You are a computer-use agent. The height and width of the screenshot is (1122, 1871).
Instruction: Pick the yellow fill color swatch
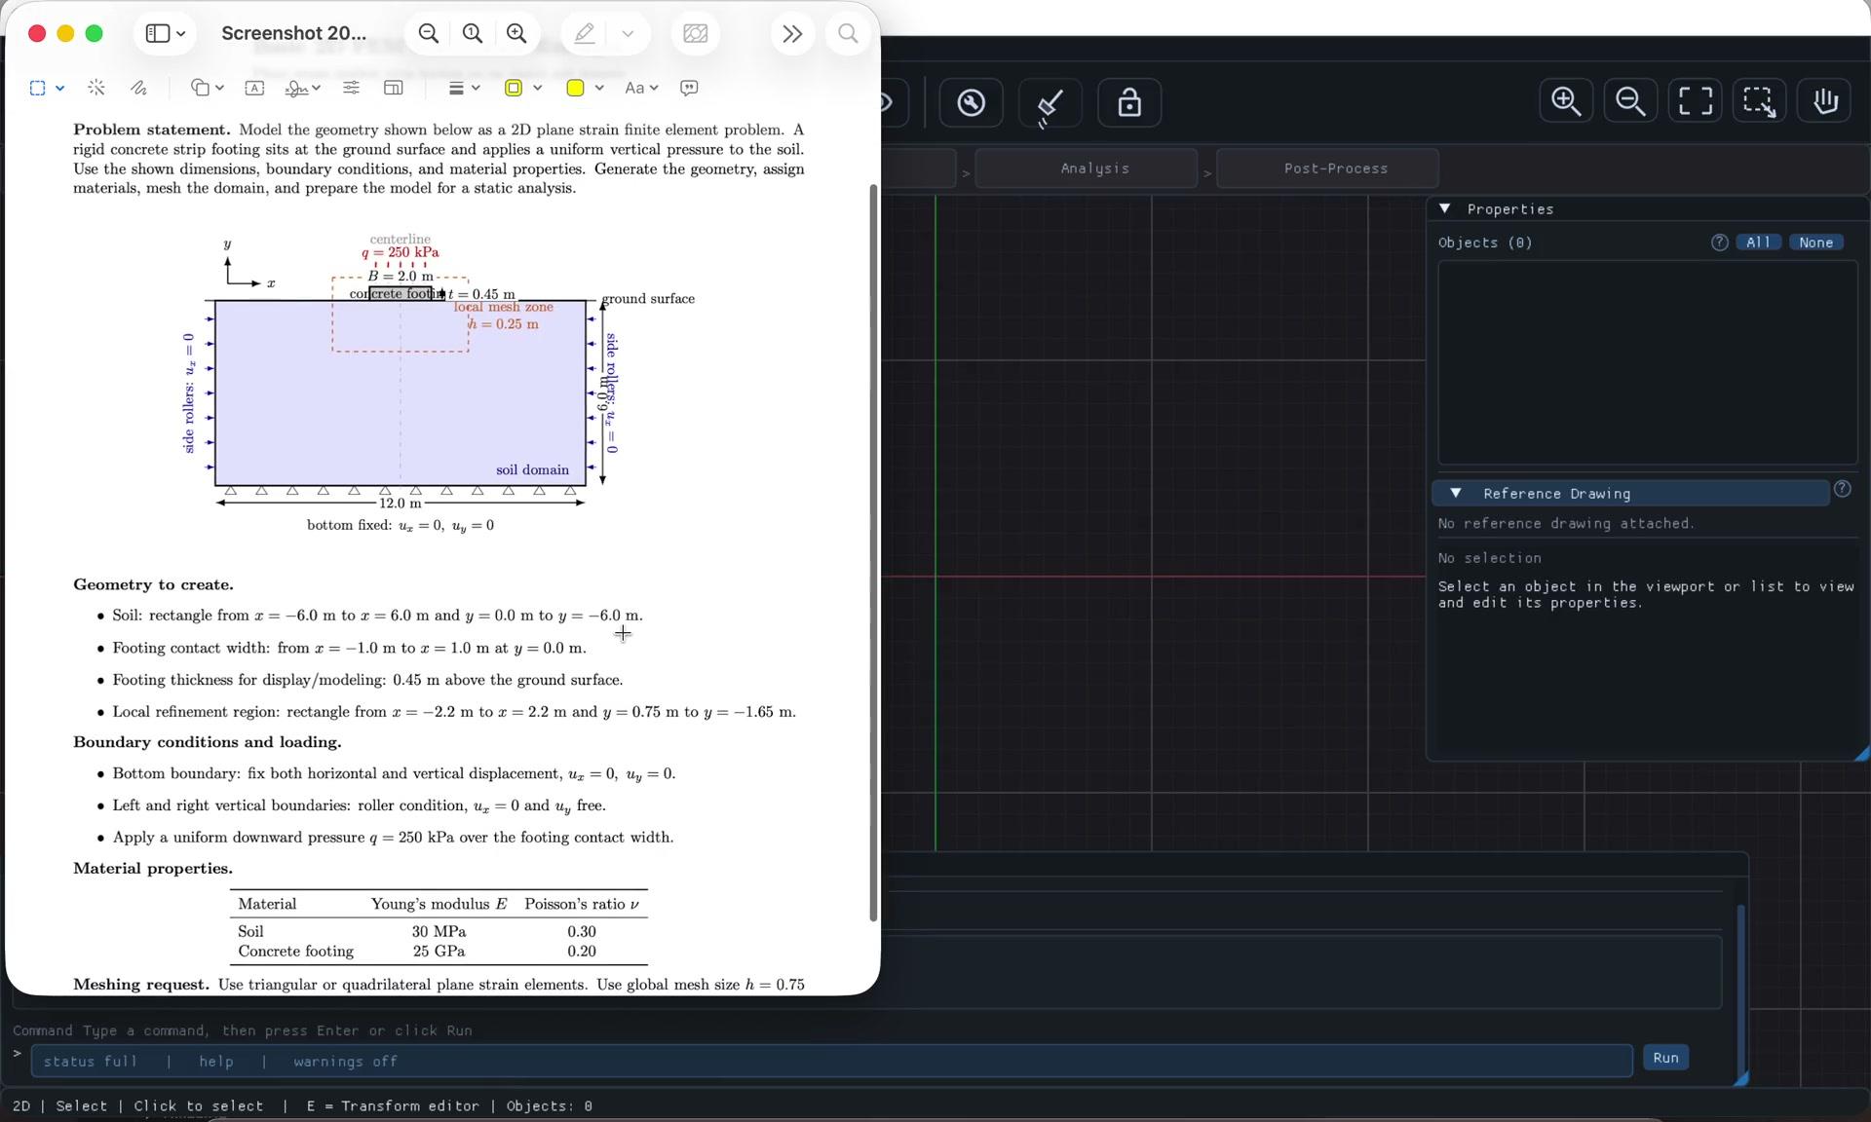[575, 88]
